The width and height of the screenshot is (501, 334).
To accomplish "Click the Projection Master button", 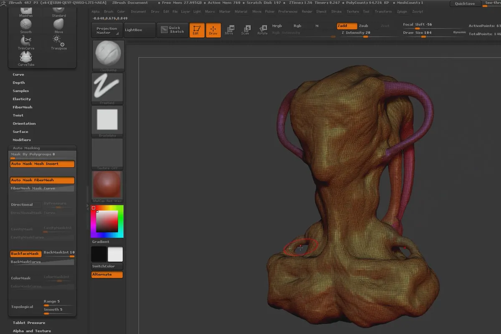I will click(x=106, y=30).
